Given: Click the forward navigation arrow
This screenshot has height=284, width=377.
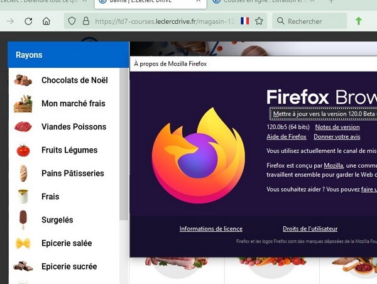Looking at the screenshot, I should (10, 21).
